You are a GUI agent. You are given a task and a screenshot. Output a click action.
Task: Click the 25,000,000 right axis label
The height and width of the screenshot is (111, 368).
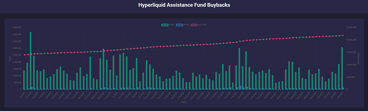pyautogui.click(x=351, y=27)
